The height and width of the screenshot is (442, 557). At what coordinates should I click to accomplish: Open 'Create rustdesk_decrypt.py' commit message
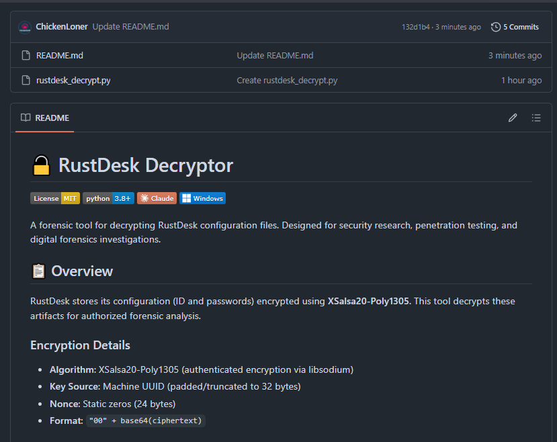click(287, 80)
